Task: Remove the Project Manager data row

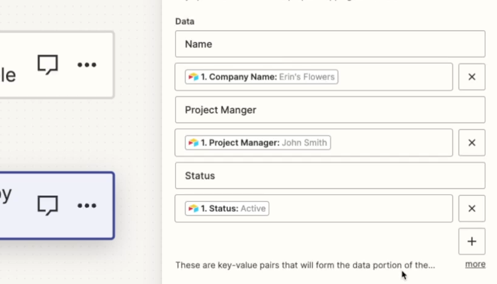Action: pos(471,143)
